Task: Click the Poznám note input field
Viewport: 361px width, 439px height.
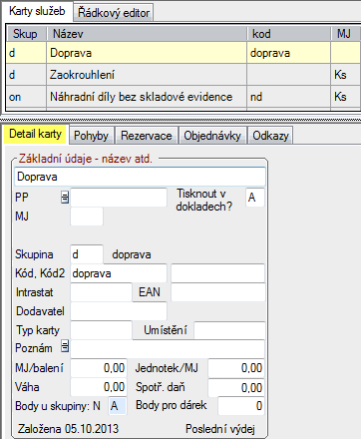Action: tap(168, 348)
